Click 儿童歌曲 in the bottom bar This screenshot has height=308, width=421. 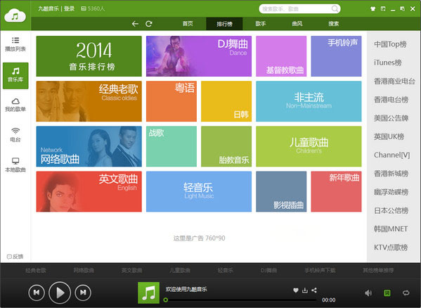pos(180,270)
